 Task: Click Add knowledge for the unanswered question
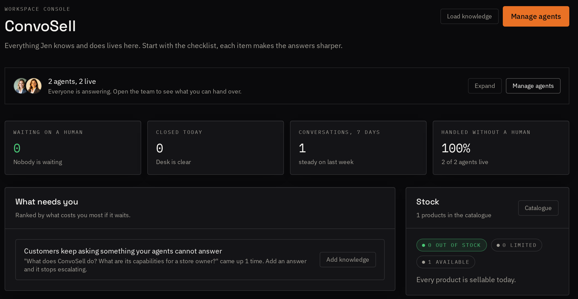click(348, 260)
